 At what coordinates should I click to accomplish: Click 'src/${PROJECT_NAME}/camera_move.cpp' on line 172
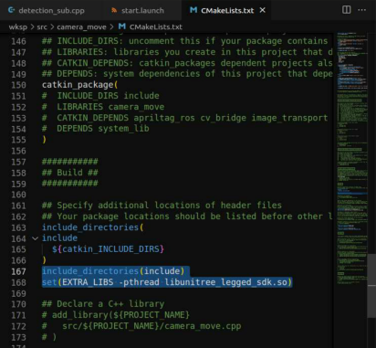(x=151, y=326)
